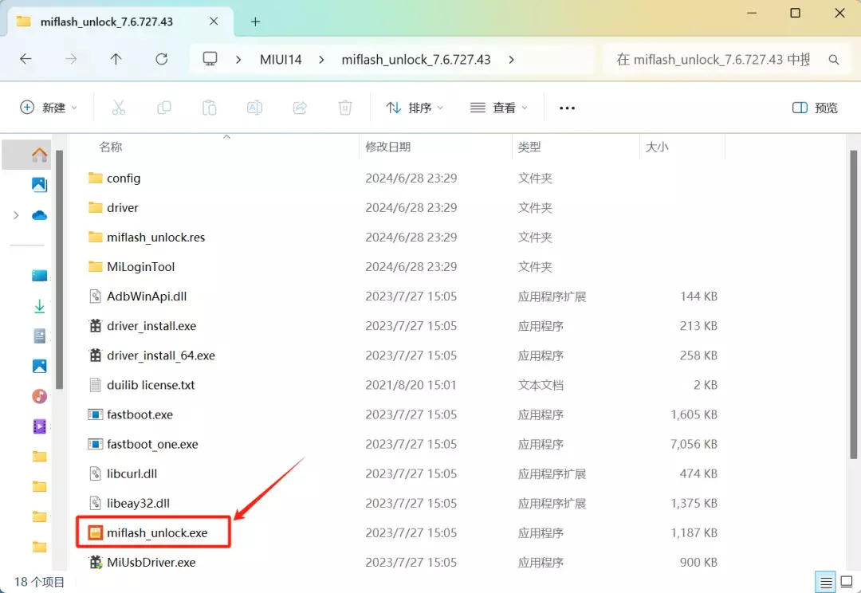The height and width of the screenshot is (593, 861).
Task: Click the navigation pane scrollbar
Action: click(x=59, y=269)
